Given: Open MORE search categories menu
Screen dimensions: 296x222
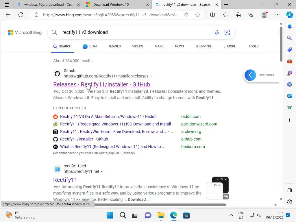Looking at the screenshot, I should pyautogui.click(x=230, y=46).
